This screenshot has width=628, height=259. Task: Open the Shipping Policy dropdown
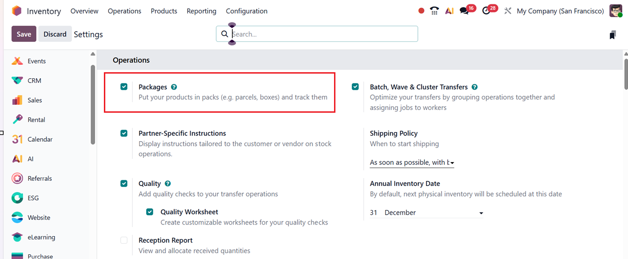(x=412, y=163)
